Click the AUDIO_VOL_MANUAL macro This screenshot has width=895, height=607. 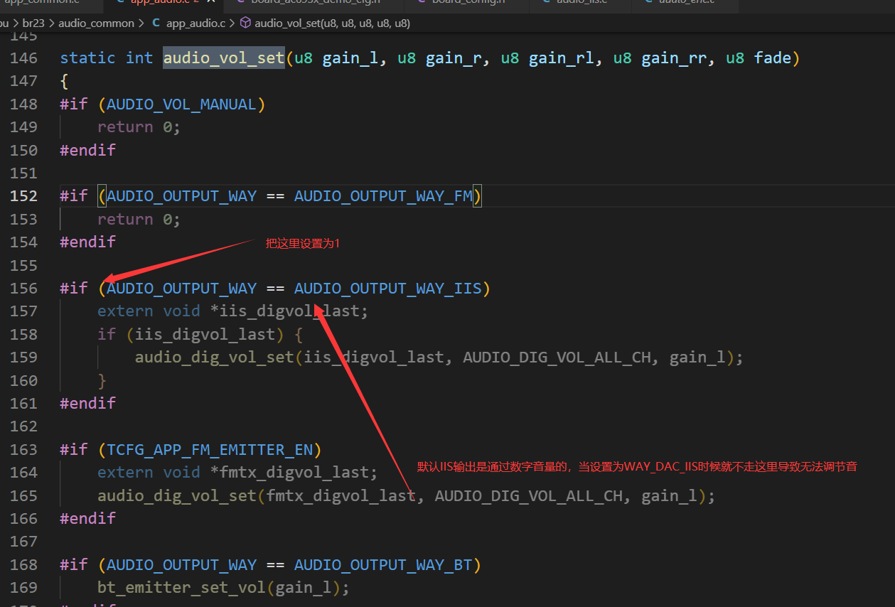click(x=181, y=104)
